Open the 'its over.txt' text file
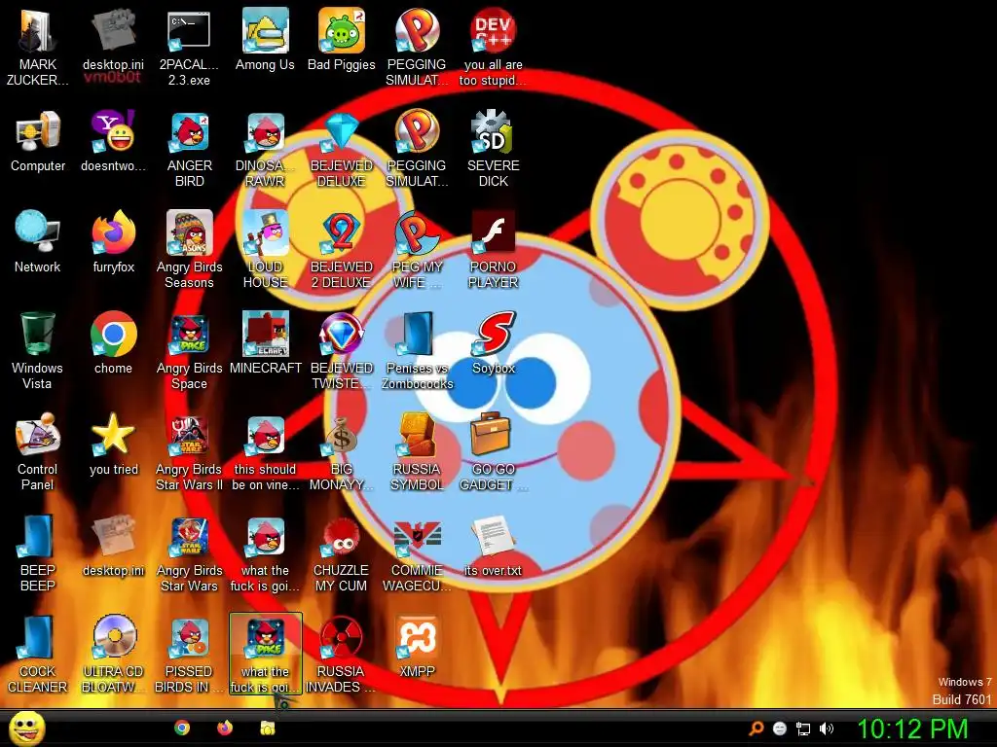The height and width of the screenshot is (747, 997). click(494, 546)
